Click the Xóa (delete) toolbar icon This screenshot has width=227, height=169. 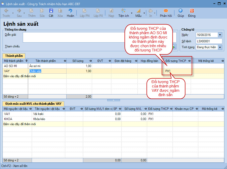point(60,13)
